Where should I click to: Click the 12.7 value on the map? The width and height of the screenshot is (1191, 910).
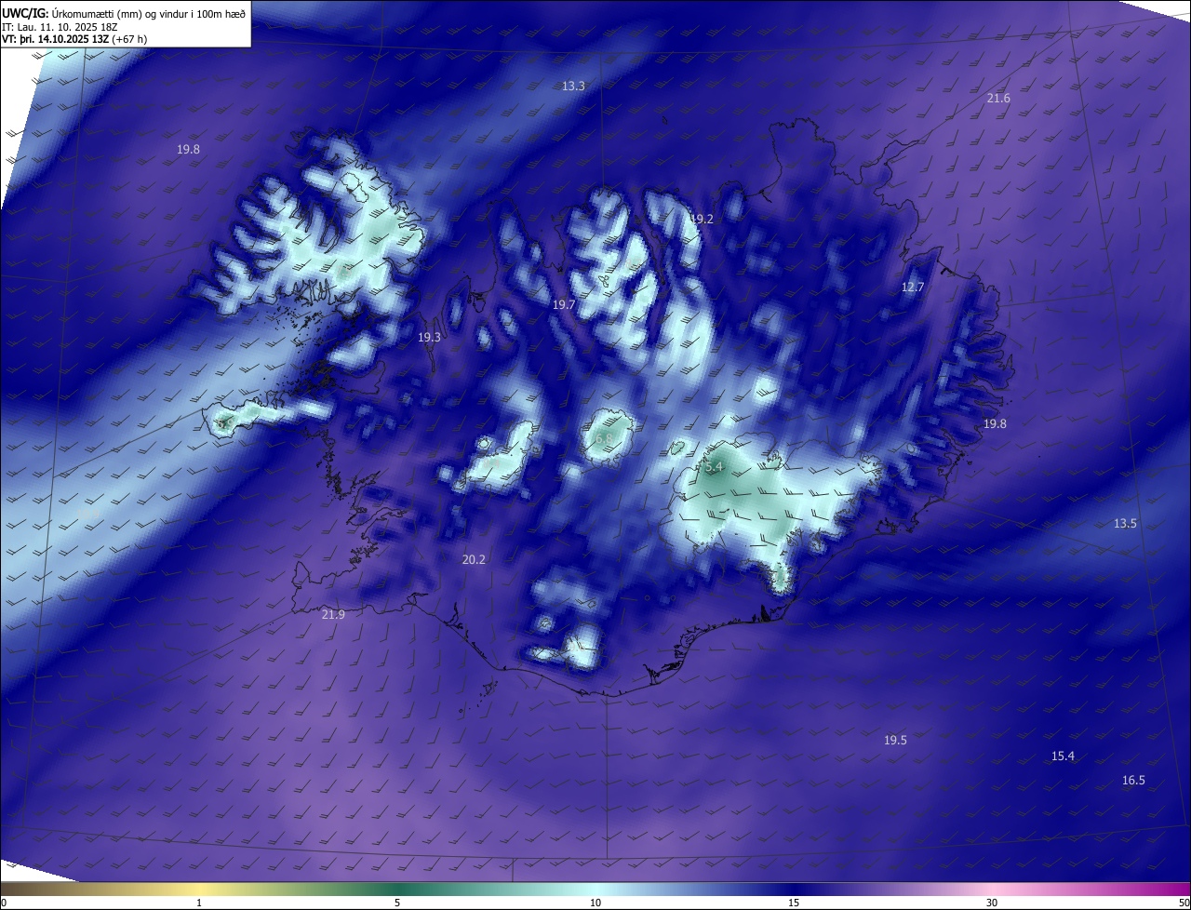point(913,287)
